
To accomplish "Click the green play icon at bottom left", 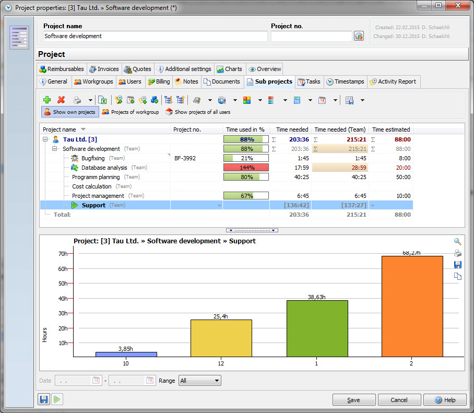I will point(57,399).
